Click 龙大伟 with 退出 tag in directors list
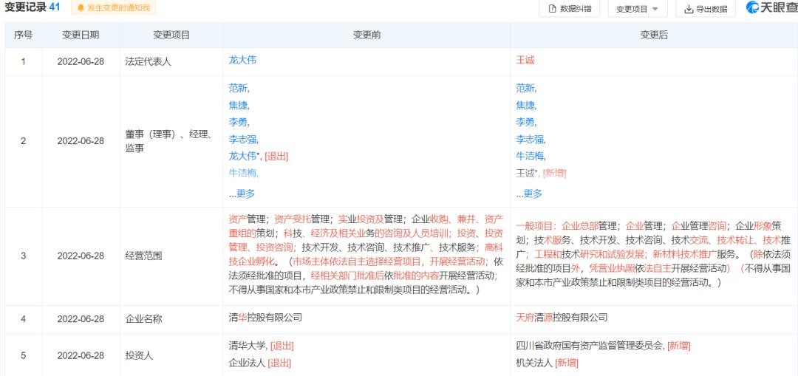 coord(242,156)
